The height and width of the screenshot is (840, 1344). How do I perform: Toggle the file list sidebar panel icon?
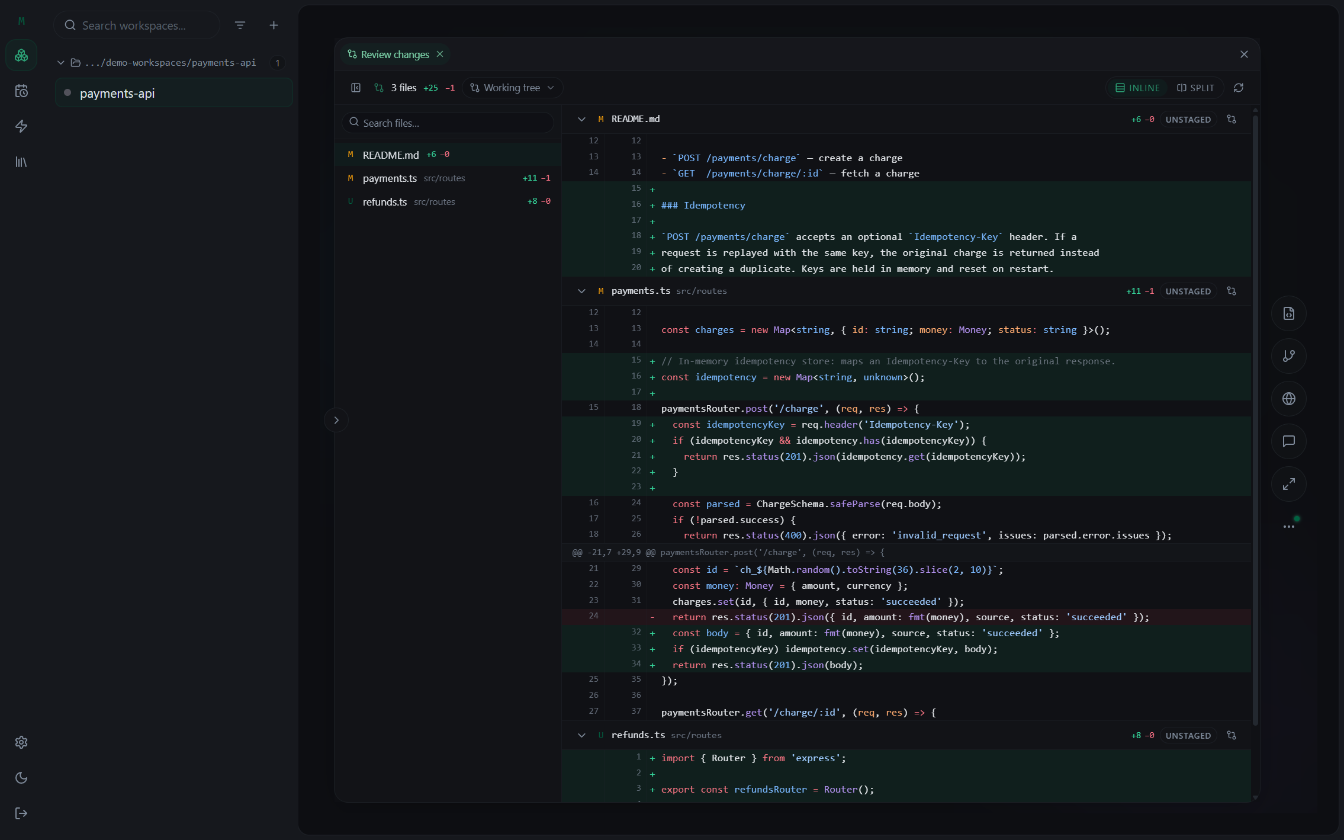point(356,88)
